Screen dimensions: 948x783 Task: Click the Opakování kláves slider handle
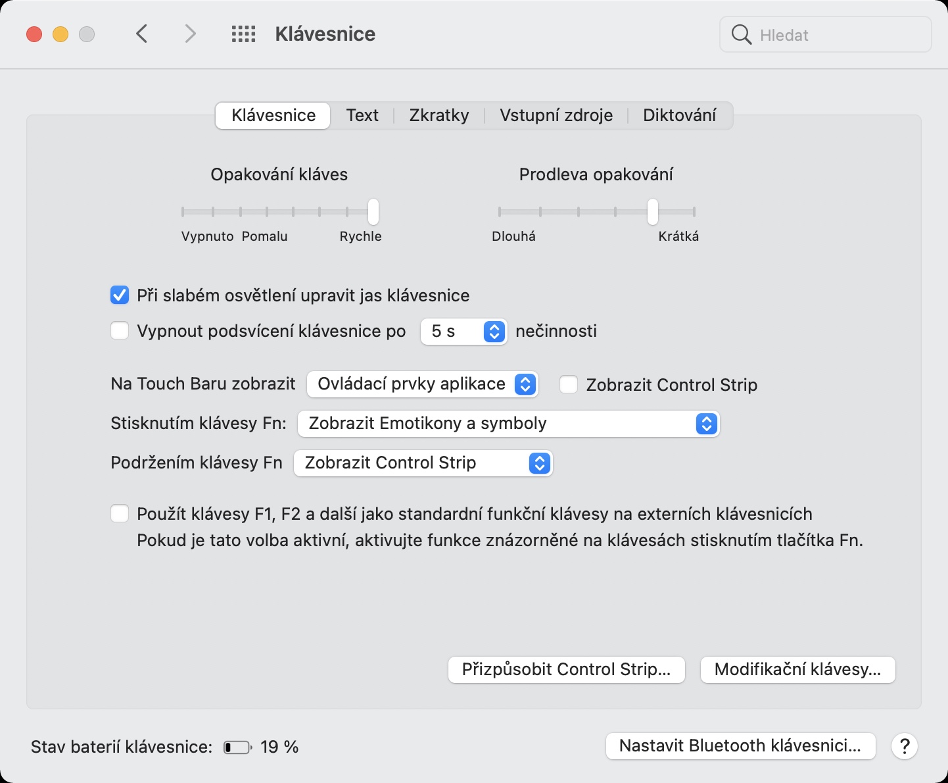(373, 212)
